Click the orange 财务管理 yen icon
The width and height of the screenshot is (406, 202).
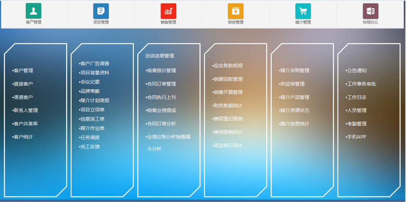[x=235, y=11]
